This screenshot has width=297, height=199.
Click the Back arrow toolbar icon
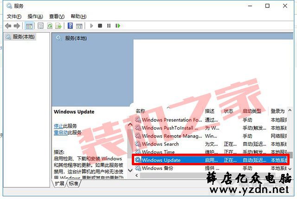[x=8, y=25]
